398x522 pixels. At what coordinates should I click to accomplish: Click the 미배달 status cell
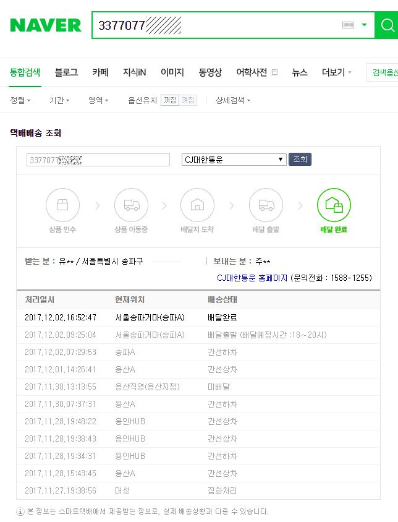pyautogui.click(x=219, y=387)
